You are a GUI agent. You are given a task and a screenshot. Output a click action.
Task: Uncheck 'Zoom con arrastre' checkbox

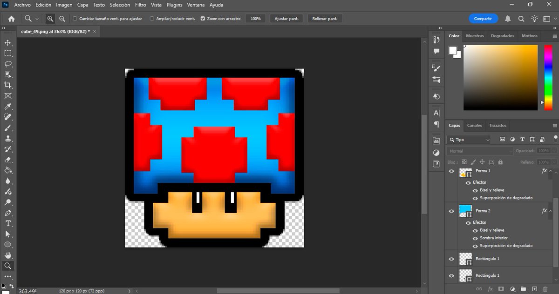[203, 19]
